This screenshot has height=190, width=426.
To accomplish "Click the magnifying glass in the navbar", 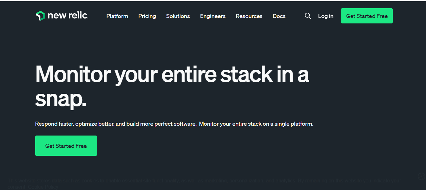I will (x=308, y=16).
